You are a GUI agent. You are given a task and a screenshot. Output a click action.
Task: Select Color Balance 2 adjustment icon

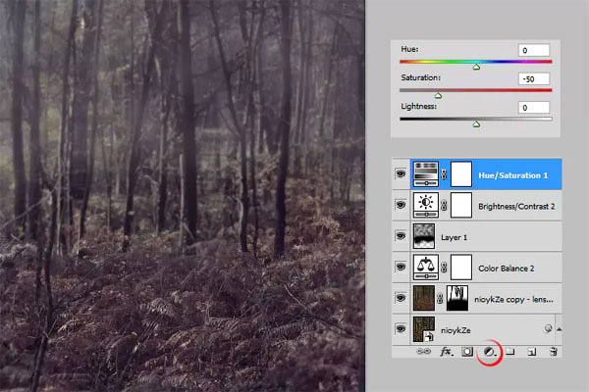coord(426,268)
